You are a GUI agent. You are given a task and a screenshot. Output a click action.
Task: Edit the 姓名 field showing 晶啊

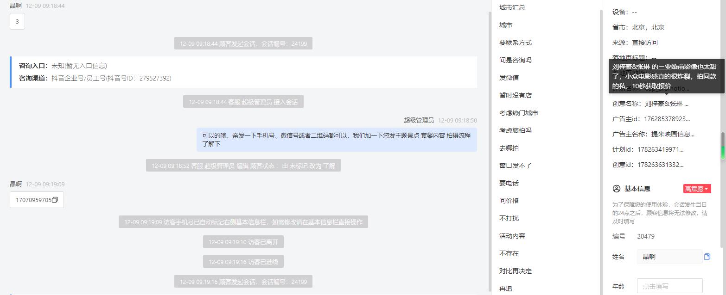pyautogui.click(x=669, y=257)
